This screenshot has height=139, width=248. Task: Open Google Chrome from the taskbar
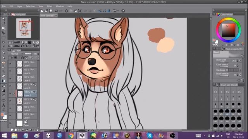pos(71,136)
